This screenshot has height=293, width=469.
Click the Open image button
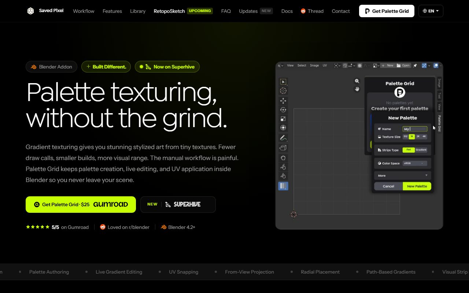tap(403, 66)
